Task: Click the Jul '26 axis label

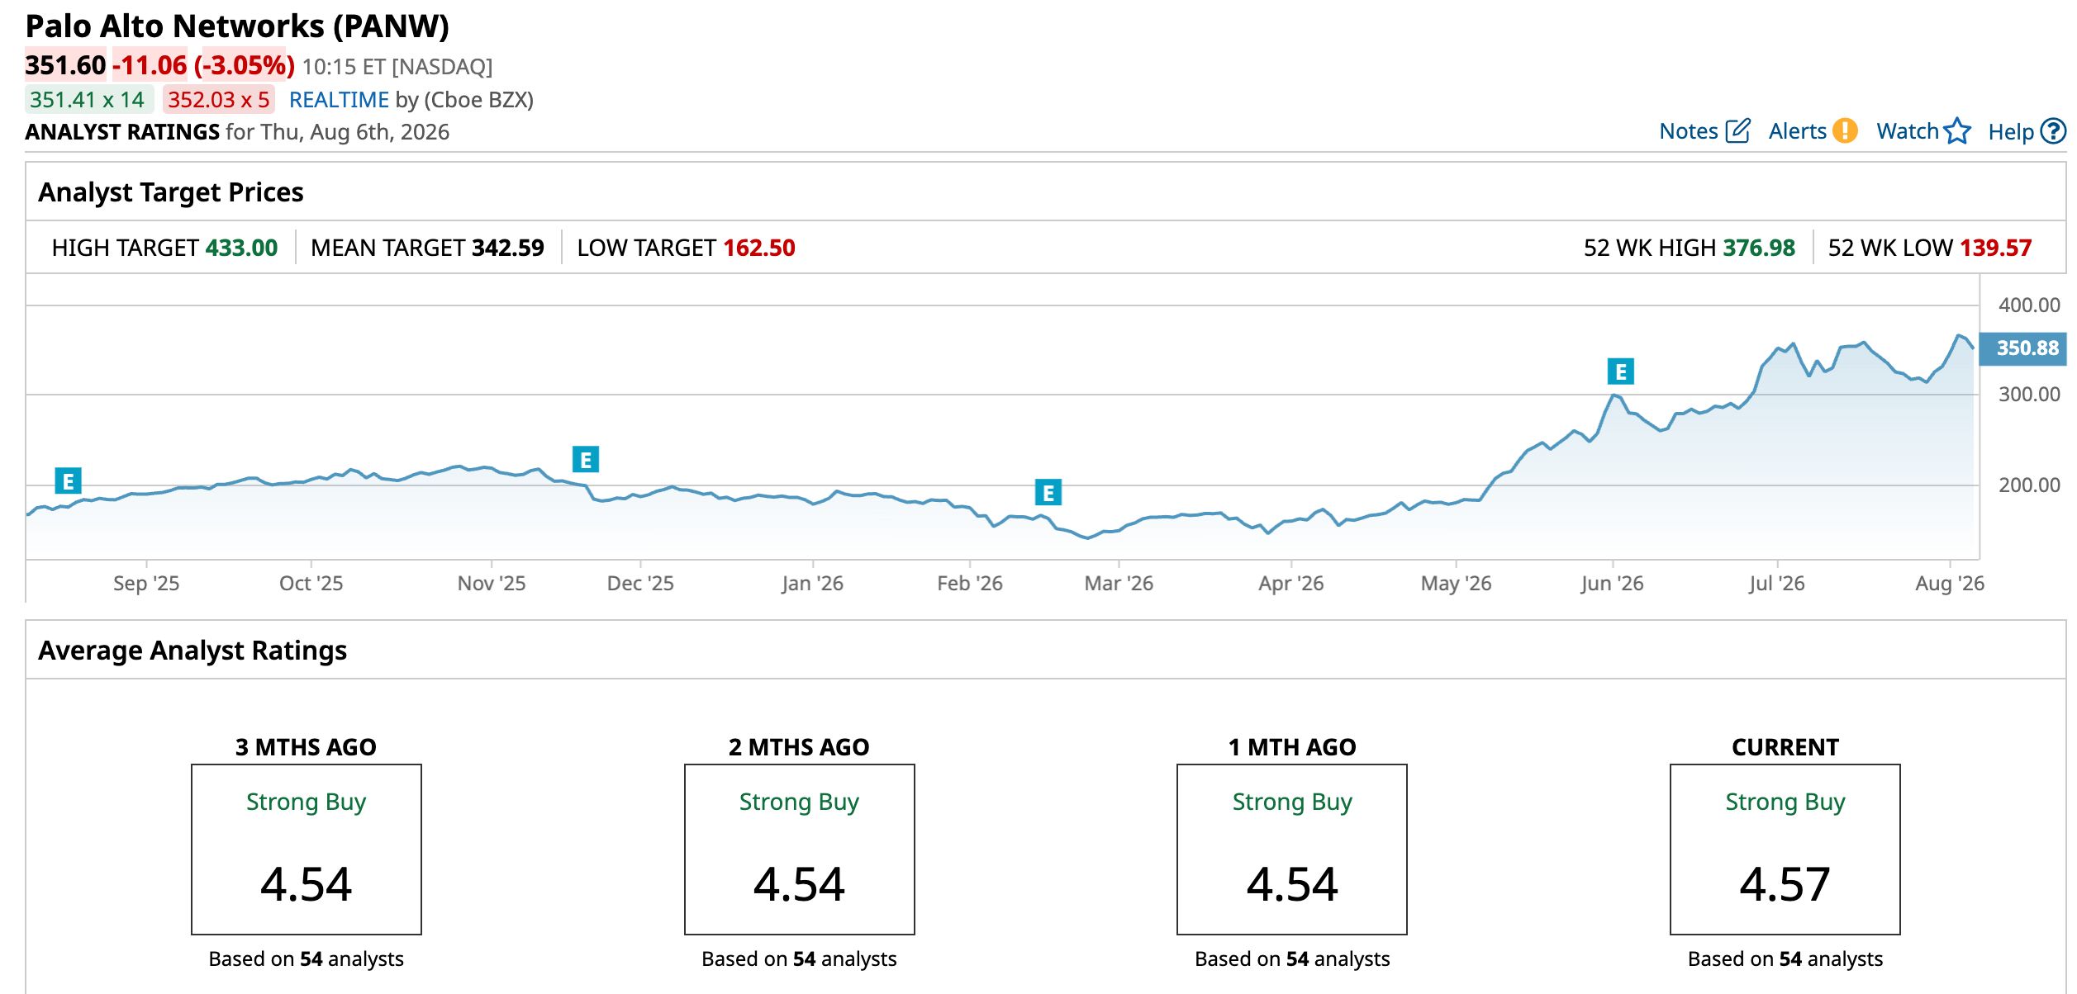Action: pyautogui.click(x=1777, y=584)
